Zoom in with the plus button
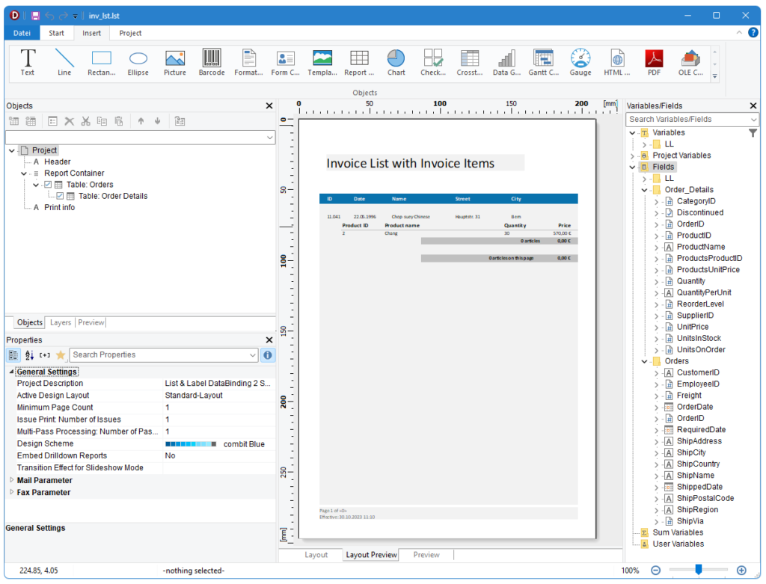The width and height of the screenshot is (766, 584). [741, 571]
